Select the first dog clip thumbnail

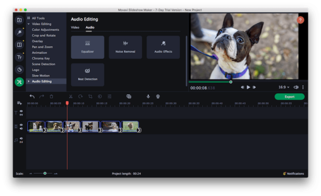(x=36, y=126)
